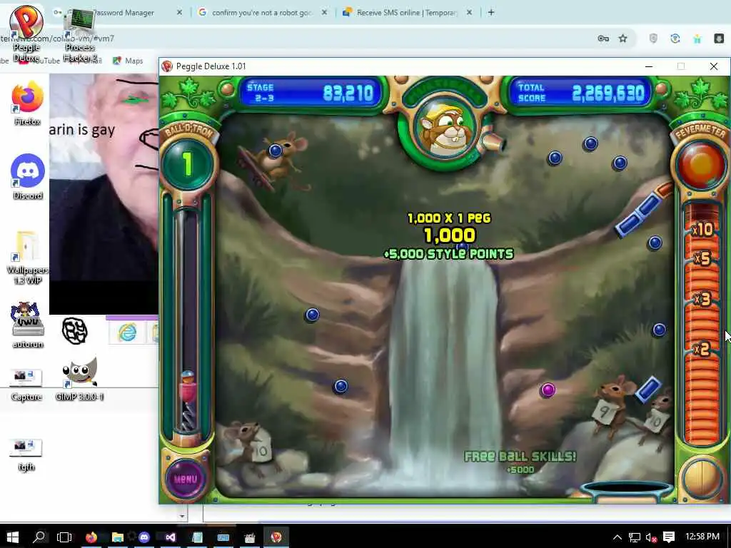Click the blue peg on the skateboarding mouse
Screen dimensions: 731x548
tap(276, 151)
